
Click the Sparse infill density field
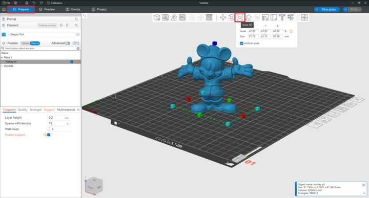(x=58, y=123)
